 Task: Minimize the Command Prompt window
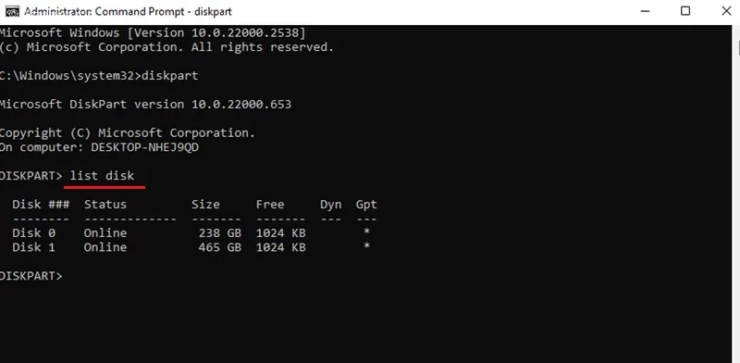pyautogui.click(x=645, y=11)
